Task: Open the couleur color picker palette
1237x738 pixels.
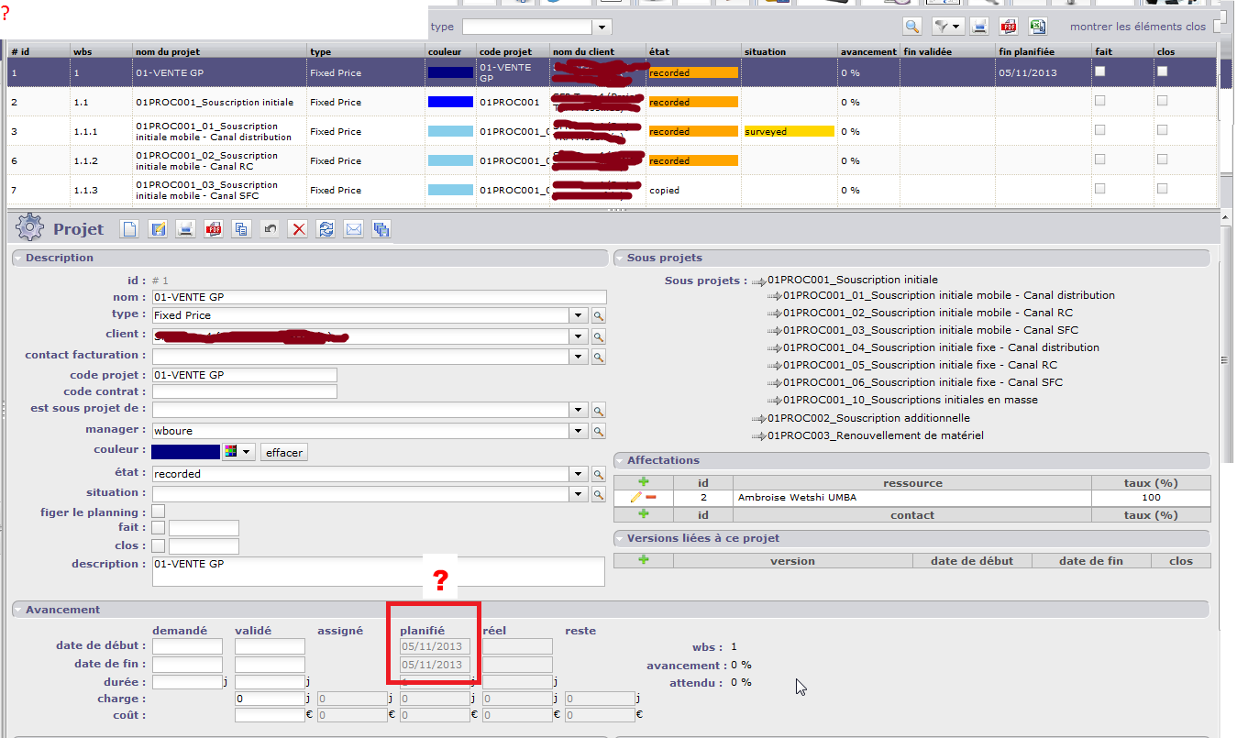Action: pos(238,452)
